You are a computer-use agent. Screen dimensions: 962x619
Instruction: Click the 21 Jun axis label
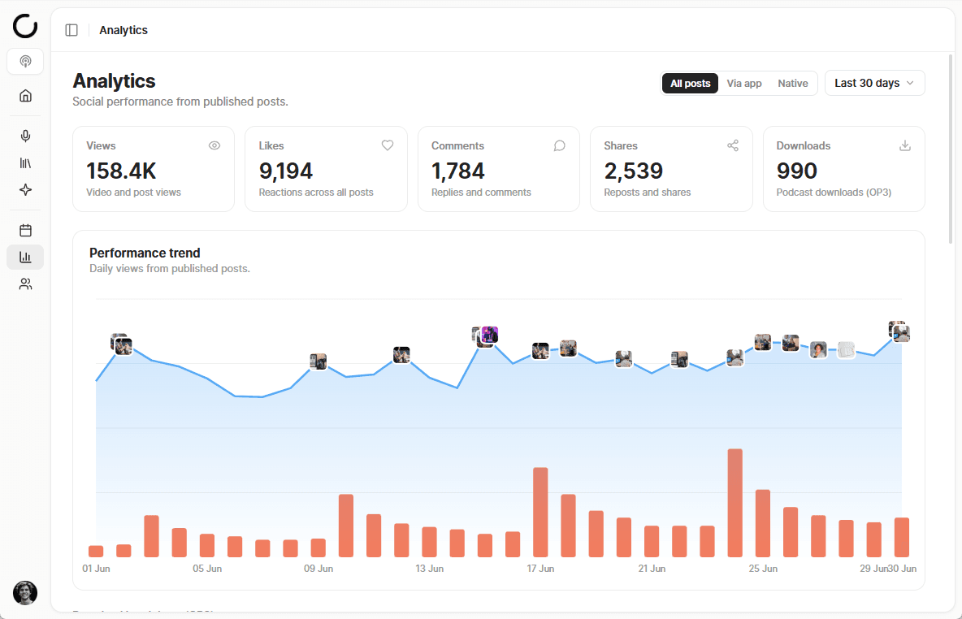click(652, 569)
